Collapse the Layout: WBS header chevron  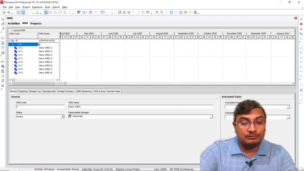11,30
